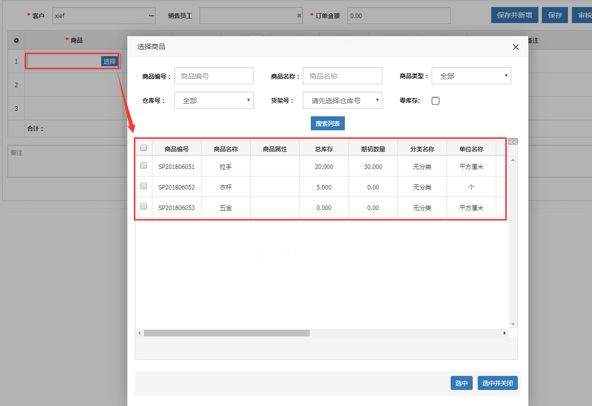Click initial quantity value 30.000
Screen dimensions: 592x406
(x=373, y=166)
